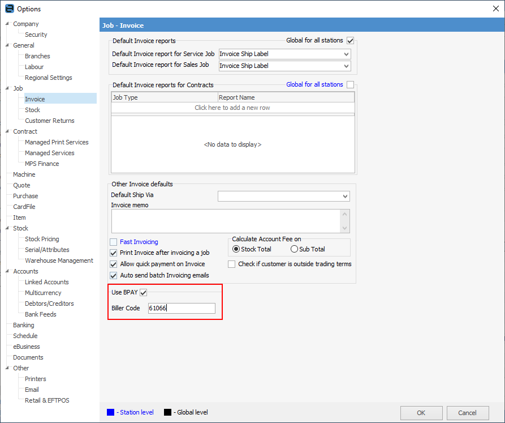This screenshot has height=423, width=505.
Task: Open Managed Print Services settings
Action: 57,142
